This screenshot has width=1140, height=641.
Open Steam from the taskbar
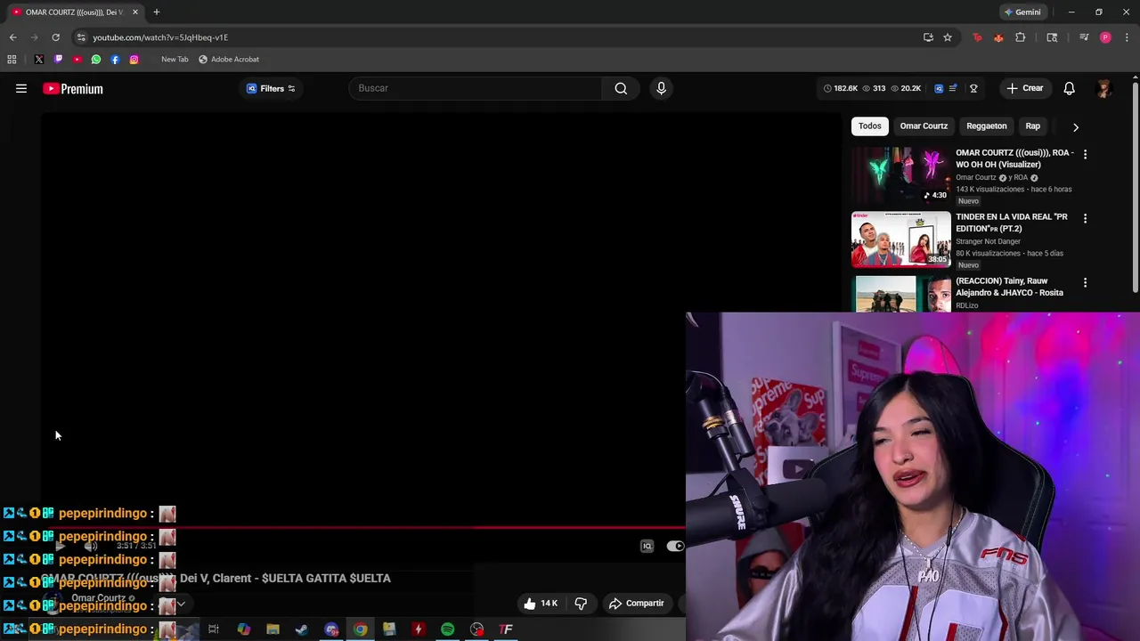pos(301,629)
